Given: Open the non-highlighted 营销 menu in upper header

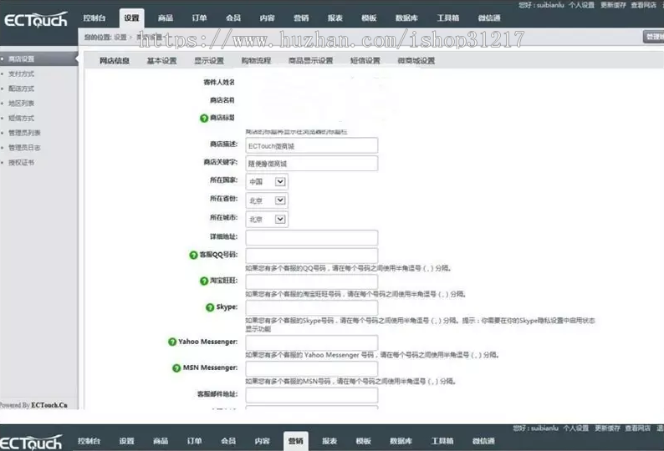Looking at the screenshot, I should tap(301, 18).
